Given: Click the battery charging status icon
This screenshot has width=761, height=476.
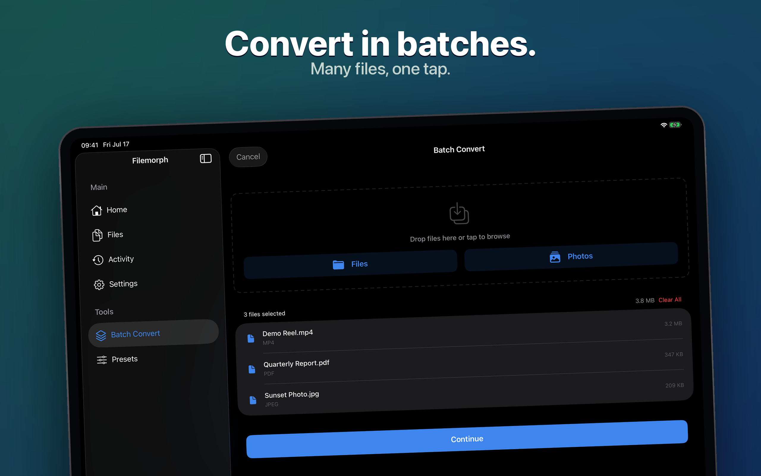Looking at the screenshot, I should click(675, 125).
